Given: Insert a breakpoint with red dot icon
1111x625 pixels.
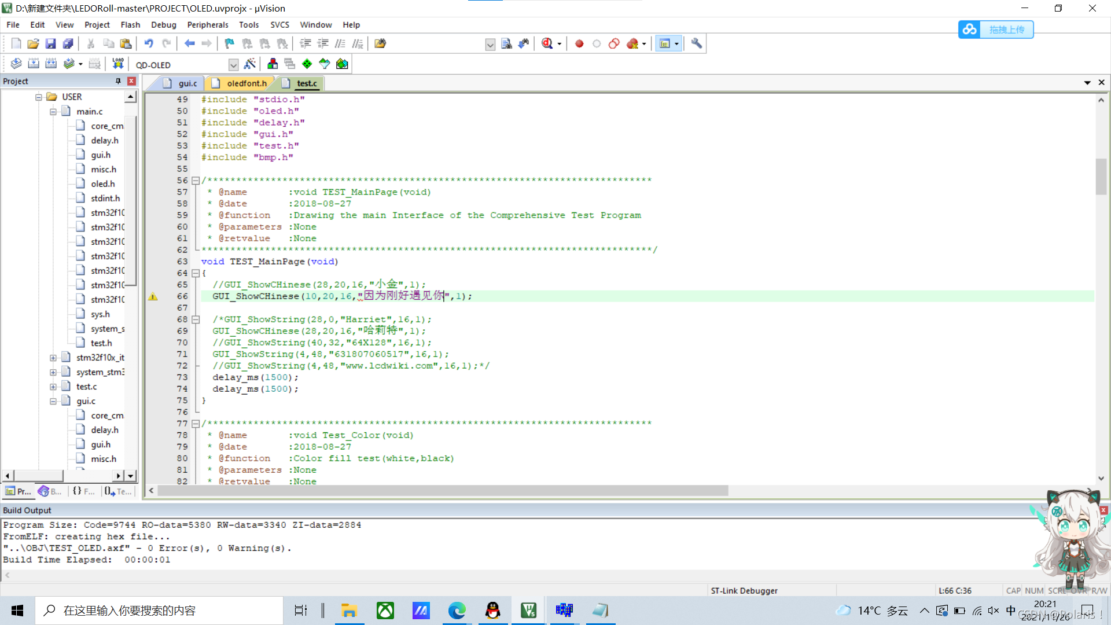Looking at the screenshot, I should 579,43.
